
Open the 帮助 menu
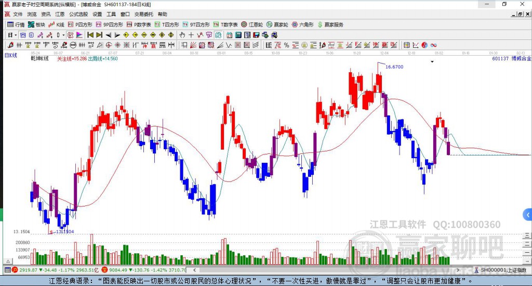pos(163,14)
